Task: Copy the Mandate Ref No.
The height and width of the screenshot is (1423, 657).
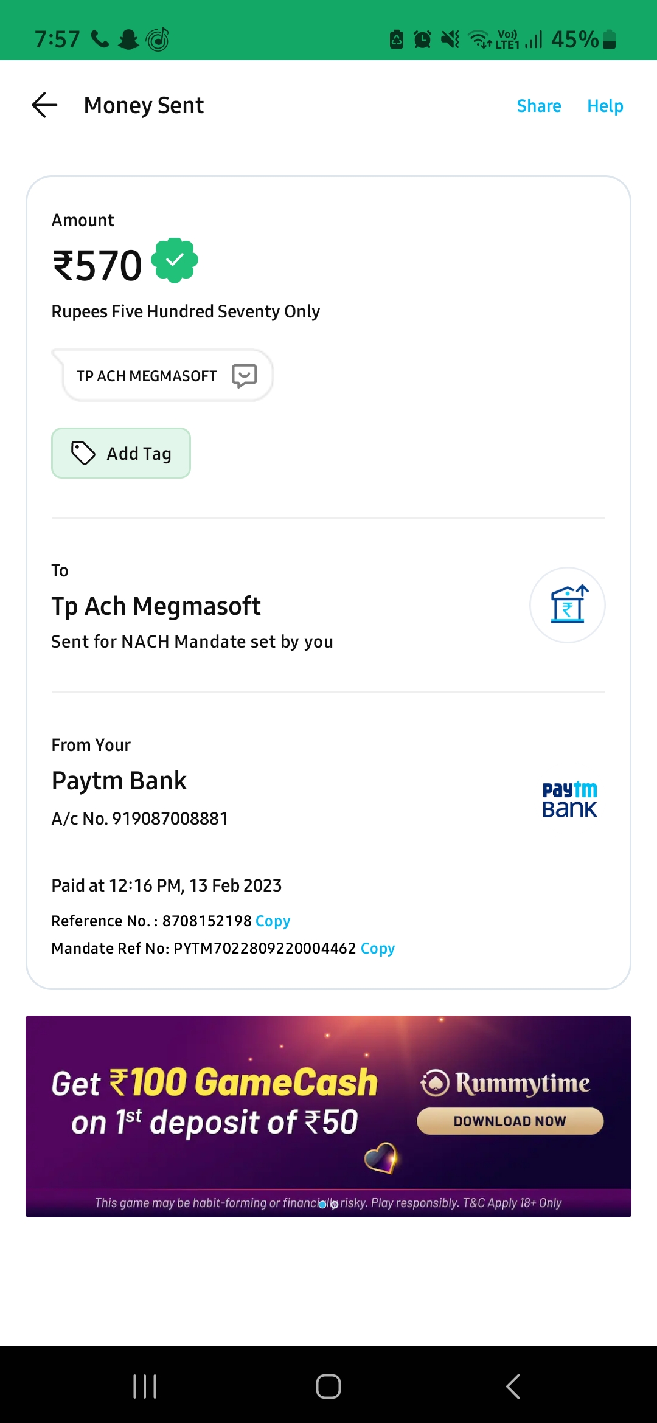Action: point(378,948)
